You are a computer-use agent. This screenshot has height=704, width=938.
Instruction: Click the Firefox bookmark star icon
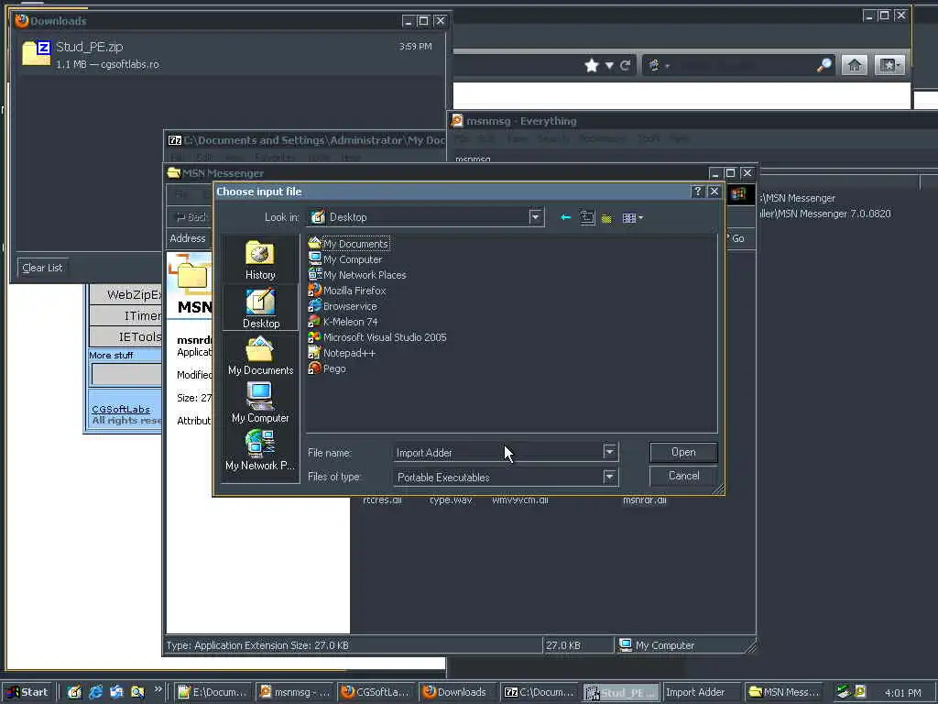tap(592, 65)
